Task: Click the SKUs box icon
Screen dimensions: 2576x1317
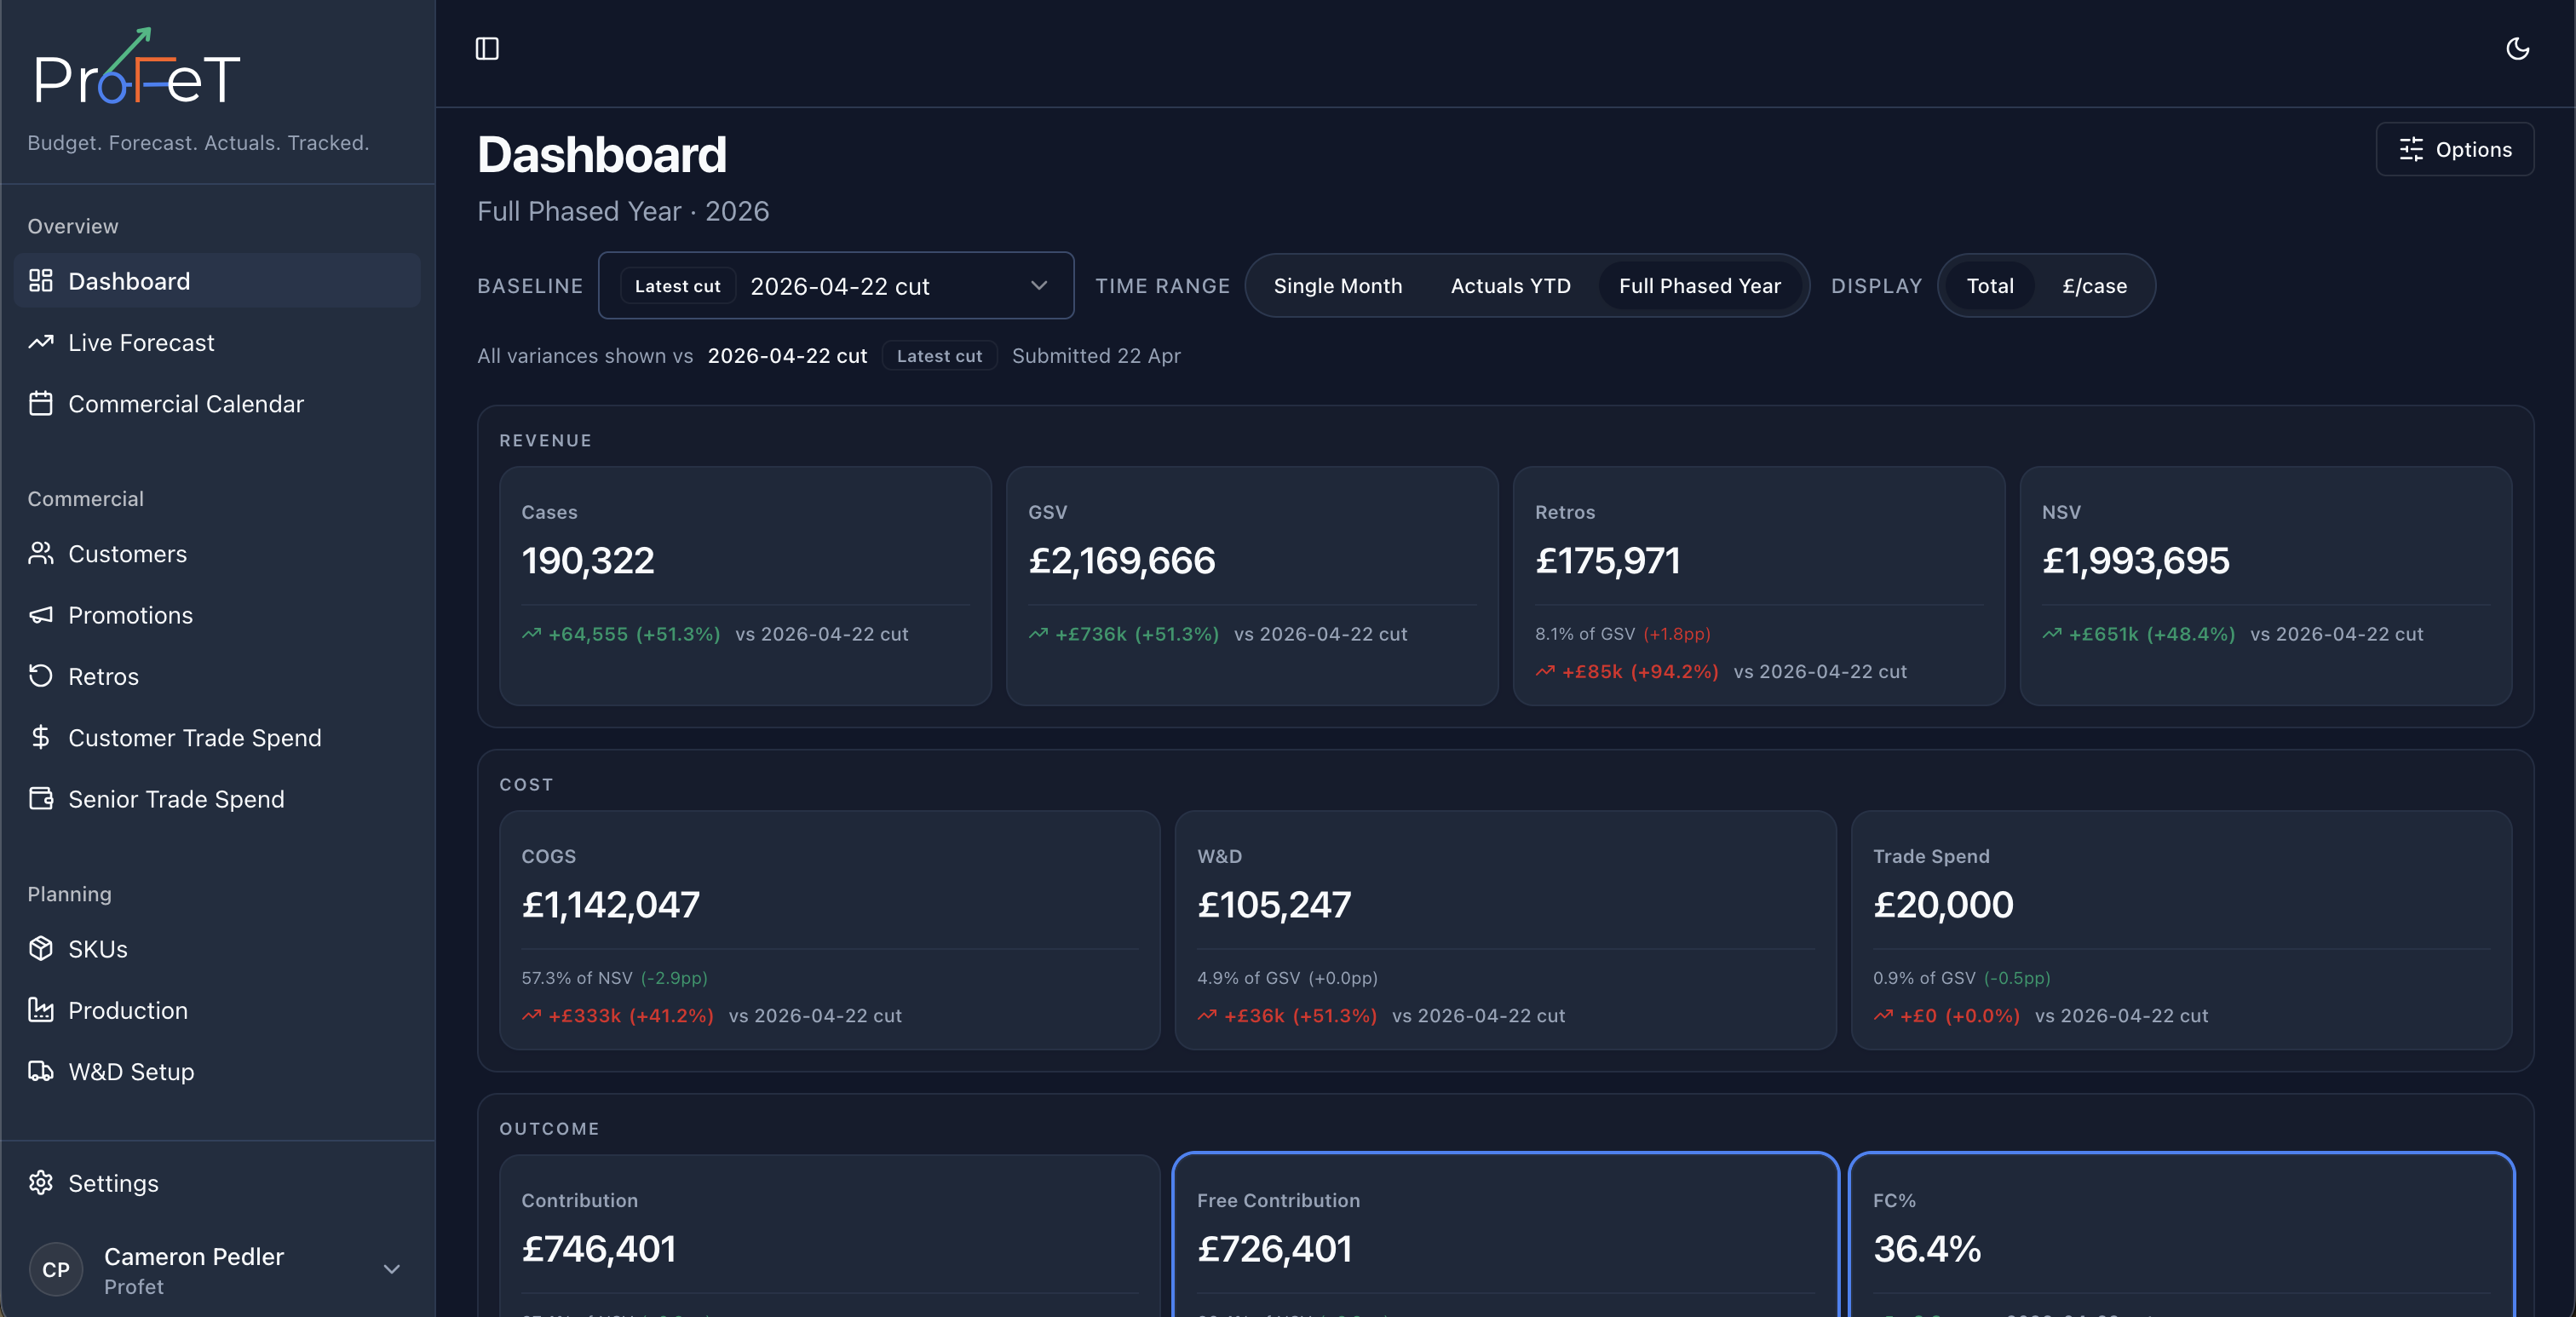Action: (41, 948)
